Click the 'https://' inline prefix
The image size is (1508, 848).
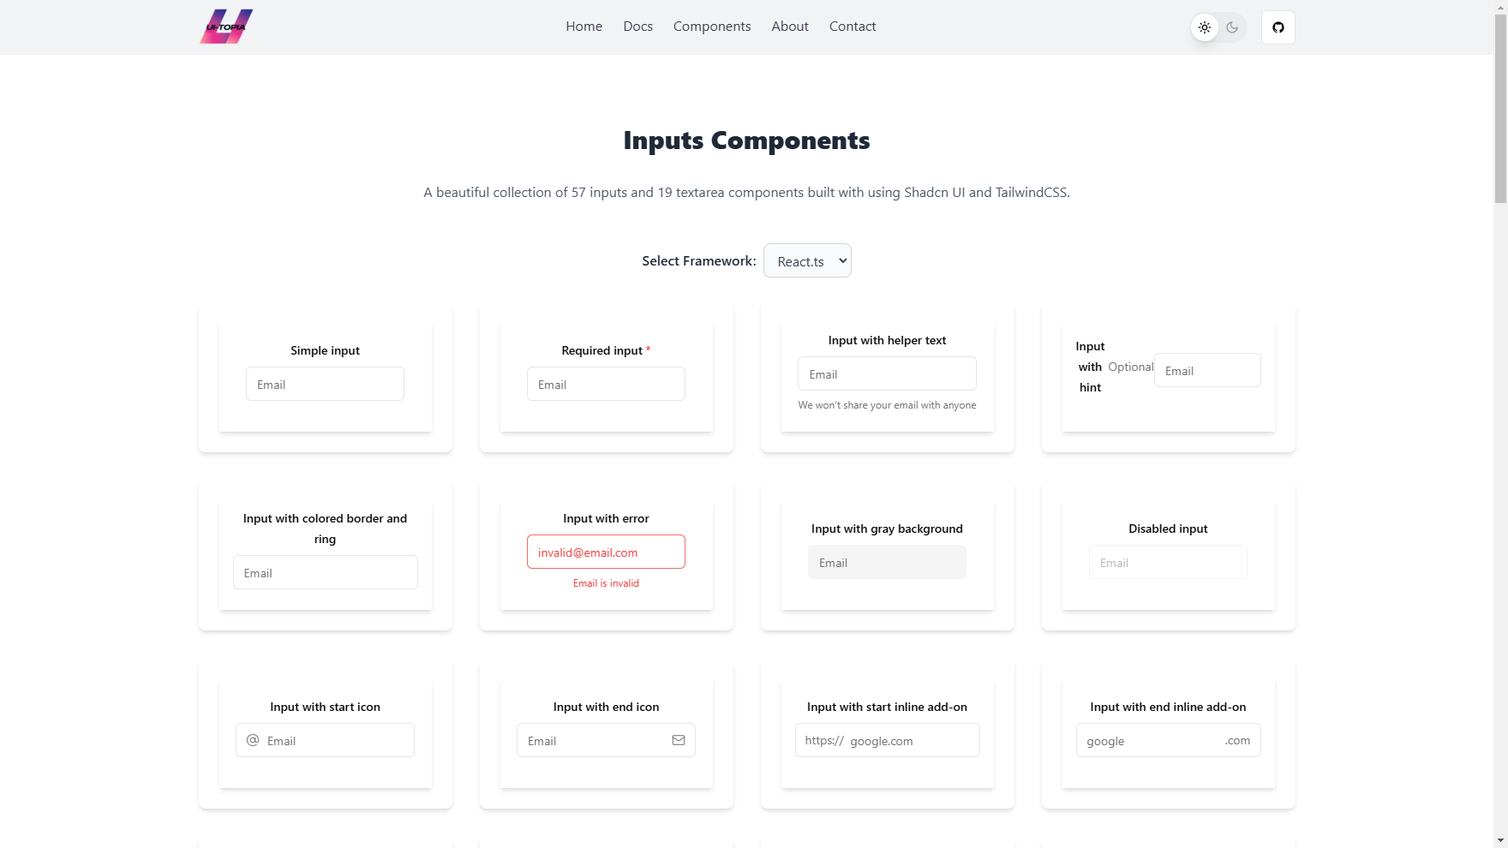824,741
